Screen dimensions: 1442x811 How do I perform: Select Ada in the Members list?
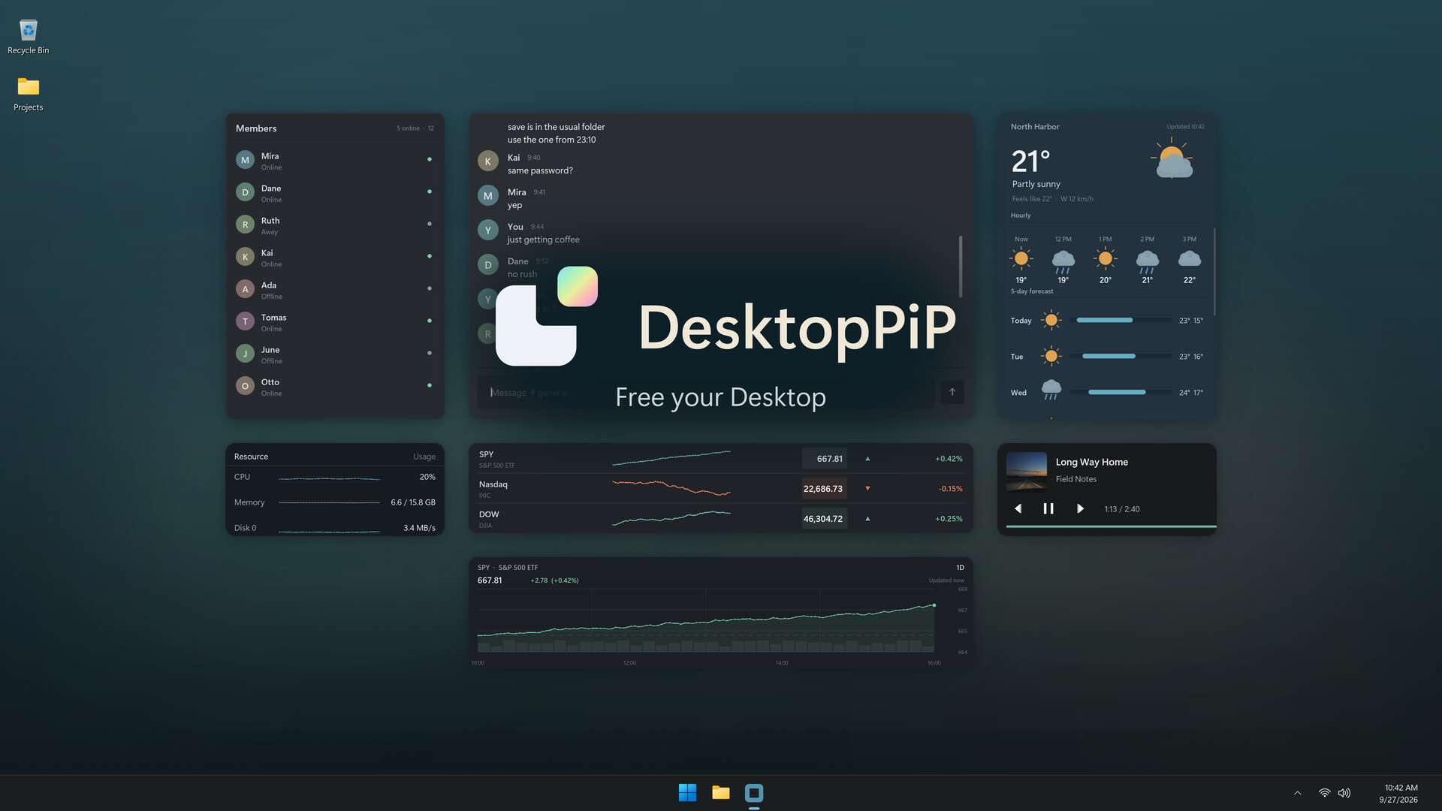click(x=335, y=289)
